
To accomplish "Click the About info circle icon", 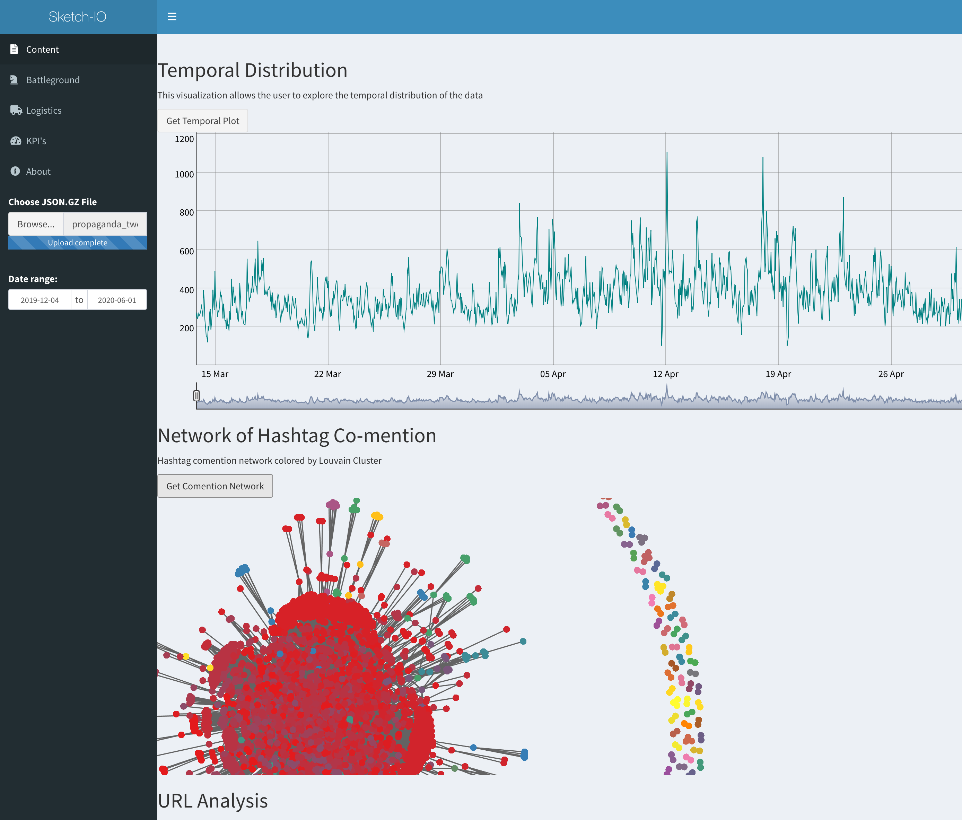I will coord(15,171).
